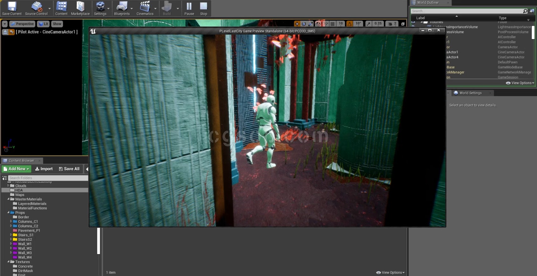537x276 pixels.
Task: Click Import in the Content Browser
Action: click(x=44, y=169)
